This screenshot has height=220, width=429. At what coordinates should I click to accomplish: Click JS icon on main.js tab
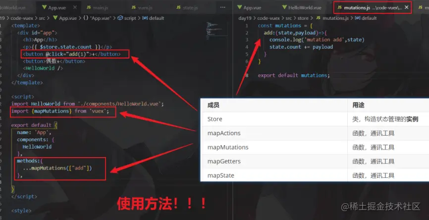(89, 7)
